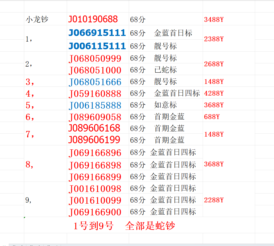This screenshot has width=274, height=246.
Task: Click serial number J001610099
Action: [x=95, y=200]
